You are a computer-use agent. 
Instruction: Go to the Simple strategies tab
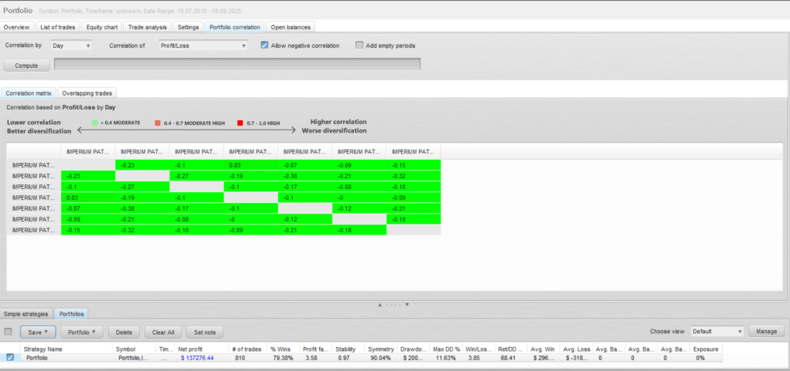click(x=27, y=314)
